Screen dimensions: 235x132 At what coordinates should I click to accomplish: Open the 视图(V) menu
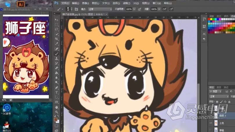[x=146, y=3]
